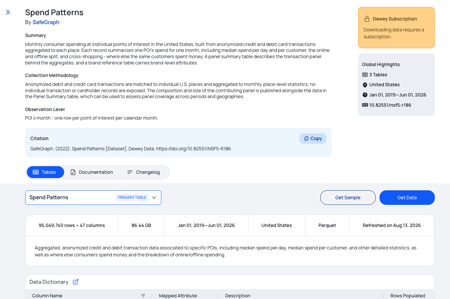Screen dimensions: 450x299
Task: Click the Get Sample button
Action: coord(348,198)
